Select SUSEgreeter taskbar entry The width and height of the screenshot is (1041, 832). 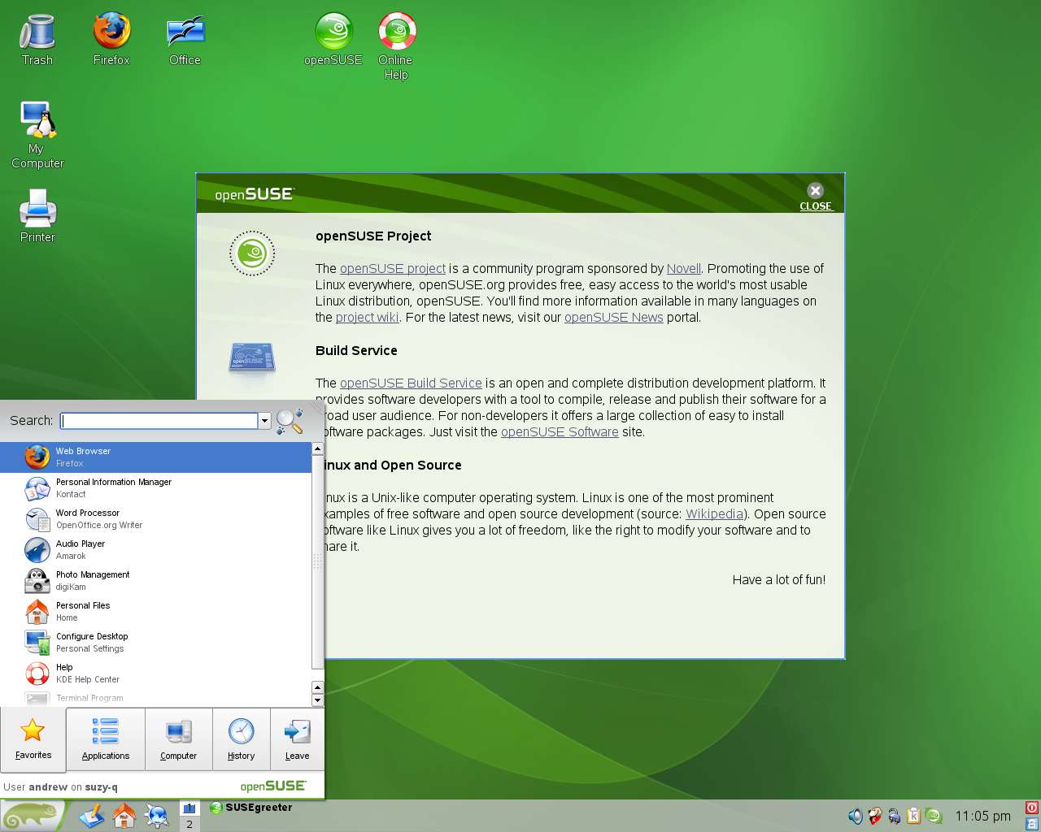click(251, 808)
